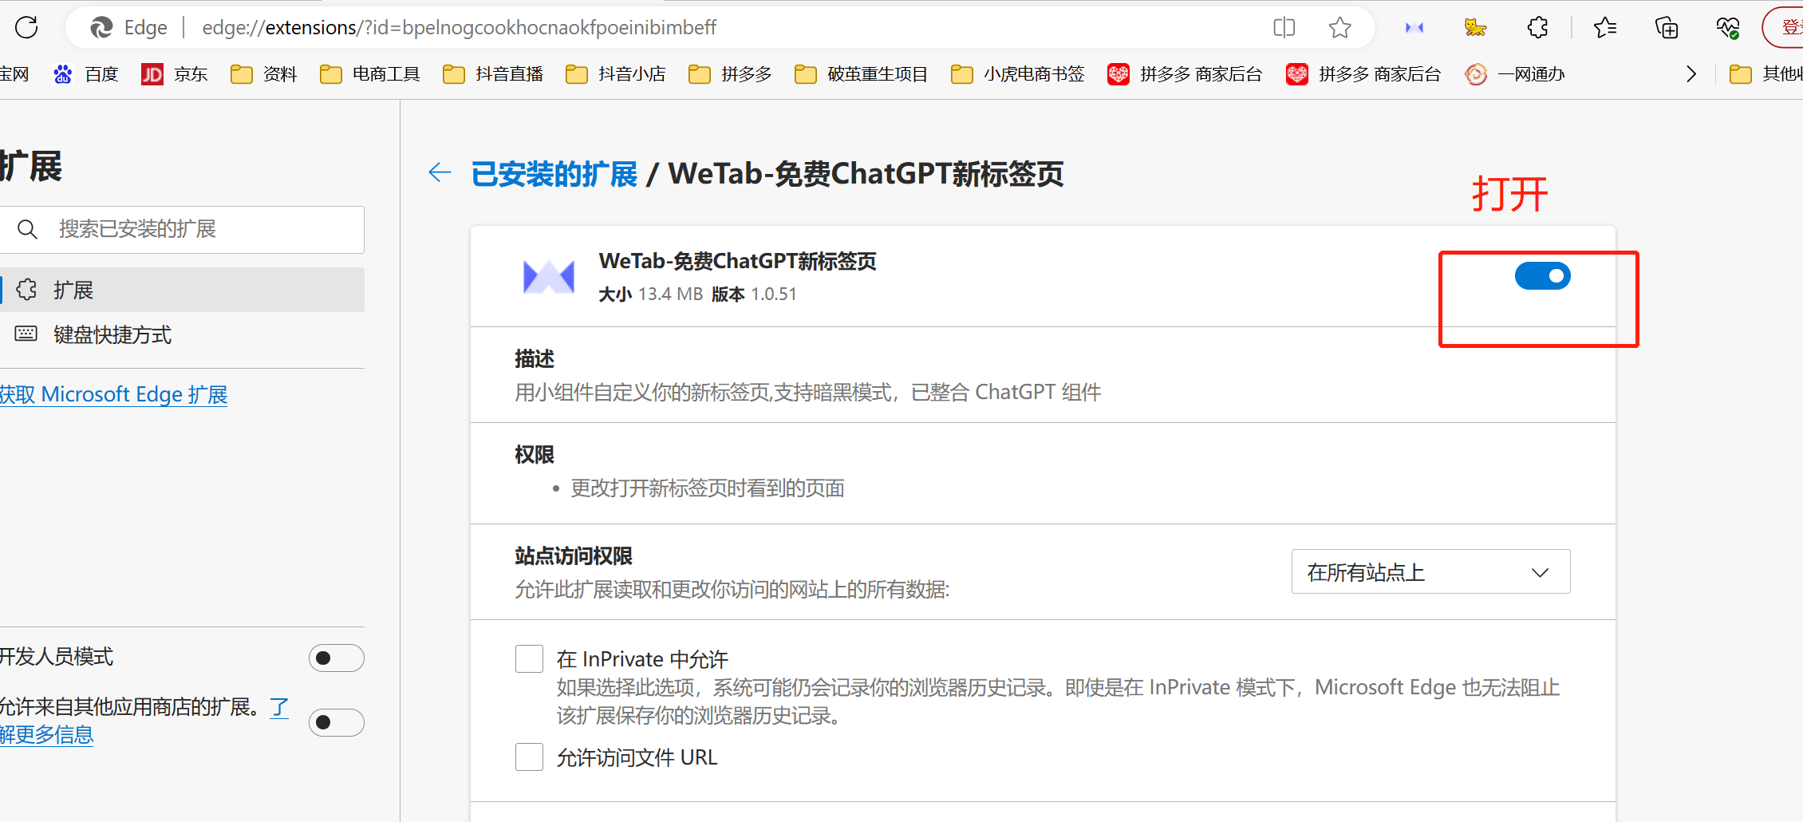
Task: Select 扩展 in the sidebar
Action: (182, 290)
